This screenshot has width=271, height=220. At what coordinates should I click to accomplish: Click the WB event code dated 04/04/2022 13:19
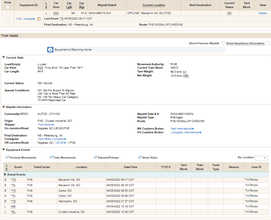[13, 207]
